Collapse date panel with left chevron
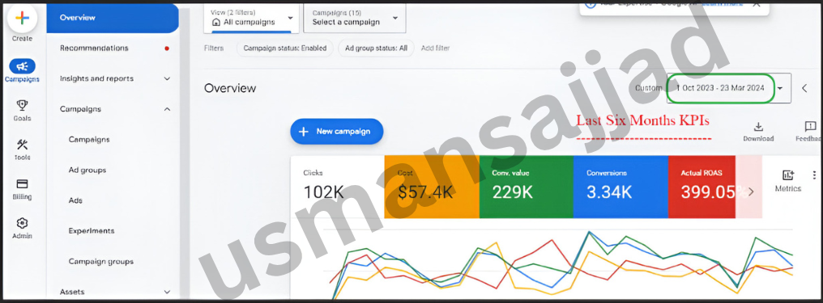The height and width of the screenshot is (303, 823). [804, 88]
